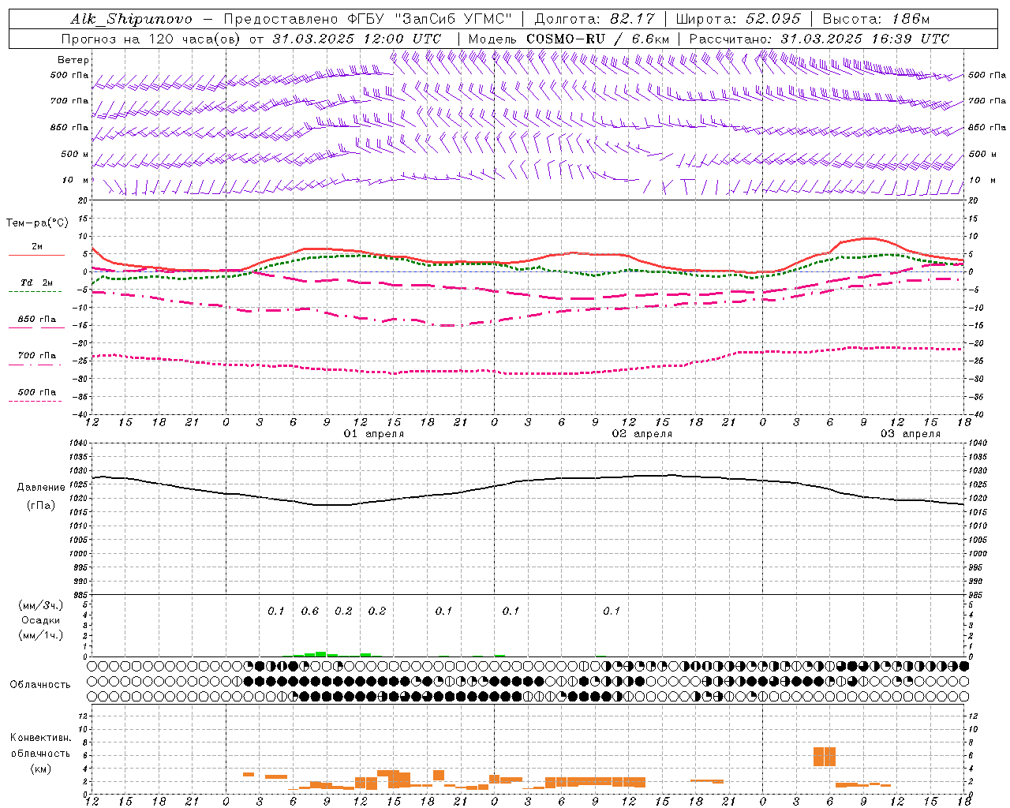Click the Модель COSMO-RU / 6.6км label
This screenshot has height=808, width=1010.
[569, 39]
